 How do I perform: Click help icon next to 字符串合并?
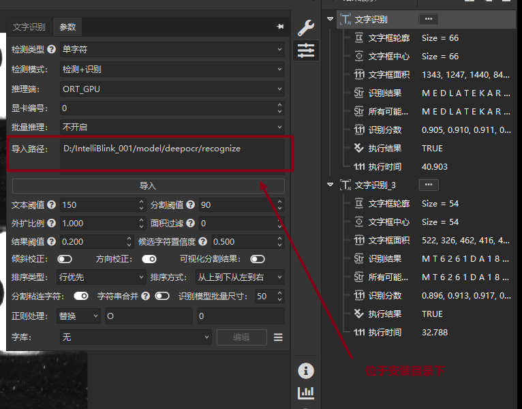click(x=147, y=296)
